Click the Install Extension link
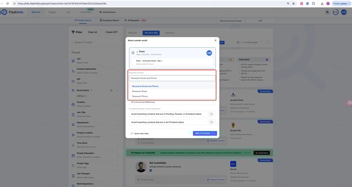Image resolution: width=352 pixels, height=187 pixels. 108,12
